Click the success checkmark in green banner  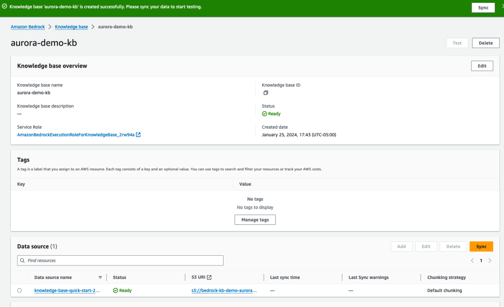5,7
